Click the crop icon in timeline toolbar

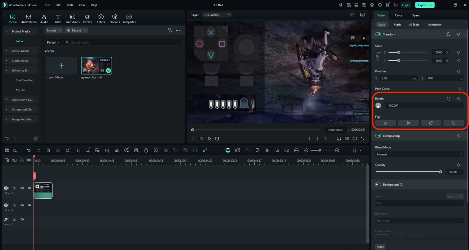tap(68, 150)
